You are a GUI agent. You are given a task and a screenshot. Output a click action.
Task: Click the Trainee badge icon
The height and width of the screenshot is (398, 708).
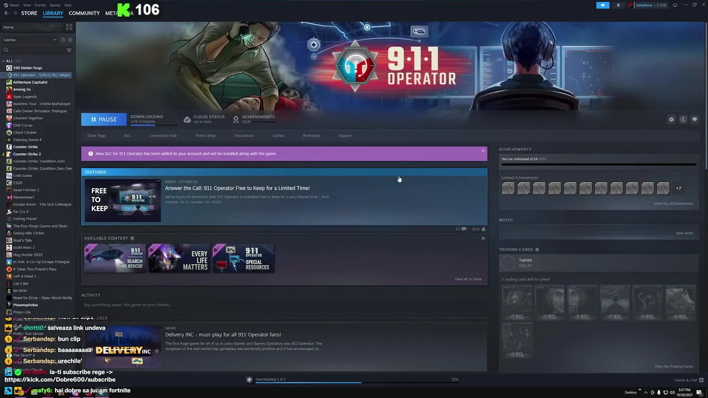(x=507, y=263)
